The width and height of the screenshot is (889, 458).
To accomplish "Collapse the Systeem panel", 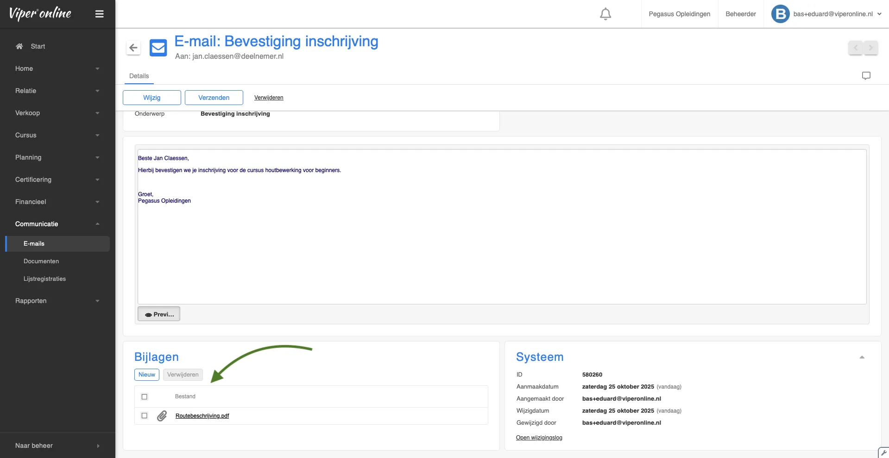I will [862, 357].
